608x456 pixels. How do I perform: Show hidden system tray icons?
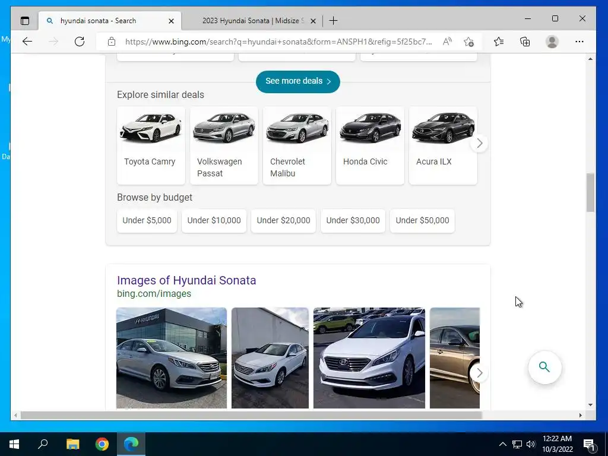502,444
